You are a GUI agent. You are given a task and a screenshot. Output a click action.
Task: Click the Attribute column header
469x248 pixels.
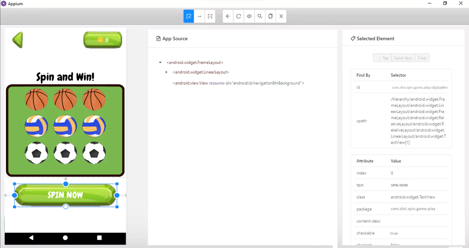point(365,161)
